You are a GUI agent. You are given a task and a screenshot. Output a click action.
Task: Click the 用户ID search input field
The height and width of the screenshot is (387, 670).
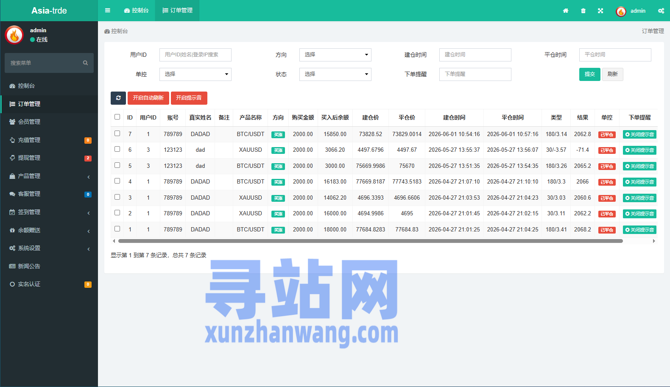195,55
